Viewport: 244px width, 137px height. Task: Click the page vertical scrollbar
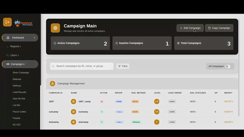click(239, 68)
